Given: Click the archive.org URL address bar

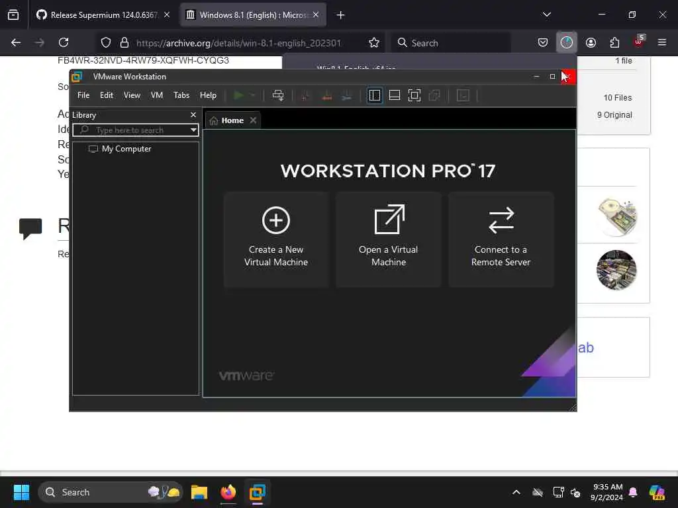Looking at the screenshot, I should click(x=238, y=43).
